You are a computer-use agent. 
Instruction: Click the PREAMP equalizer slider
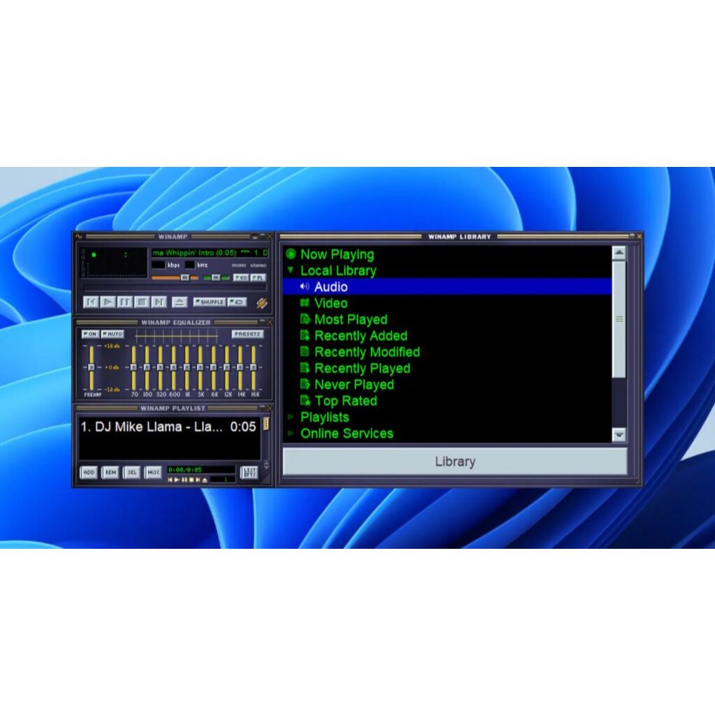click(x=91, y=367)
